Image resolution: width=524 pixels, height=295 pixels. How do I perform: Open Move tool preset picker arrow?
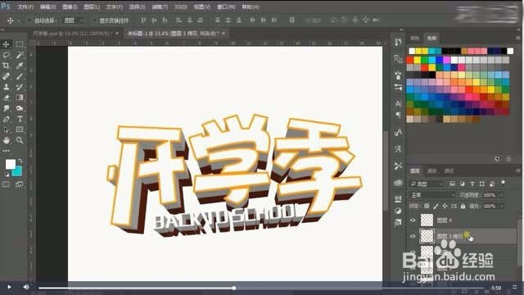tap(18, 20)
